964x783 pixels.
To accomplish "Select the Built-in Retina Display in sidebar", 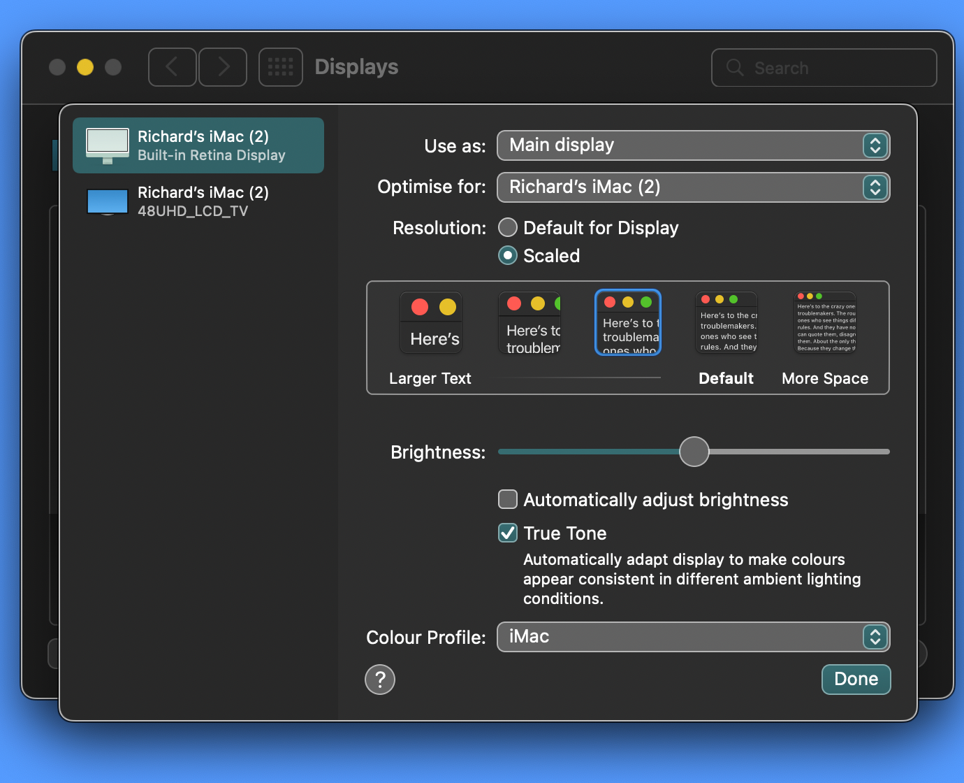I will coord(198,145).
